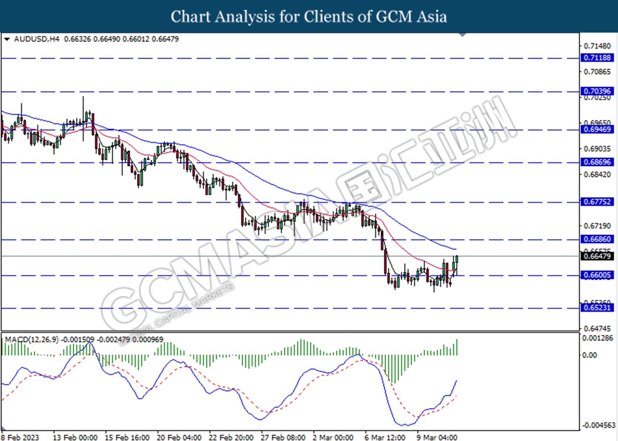Click the chart shift marker triangle
618x441 pixels.
click(463, 35)
